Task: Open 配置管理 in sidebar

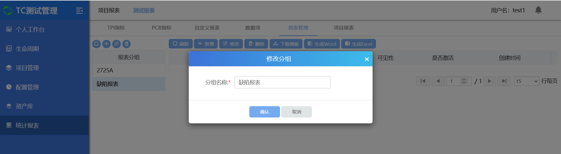Action: tap(44, 87)
